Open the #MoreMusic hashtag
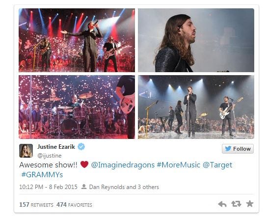267x218 pixels. tap(179, 165)
